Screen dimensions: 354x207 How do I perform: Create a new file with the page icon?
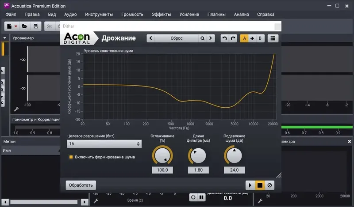pos(9,26)
